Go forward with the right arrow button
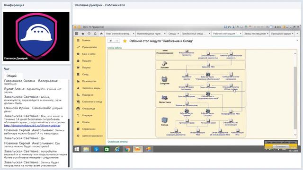This screenshot has width=303, height=170. coord(117,41)
